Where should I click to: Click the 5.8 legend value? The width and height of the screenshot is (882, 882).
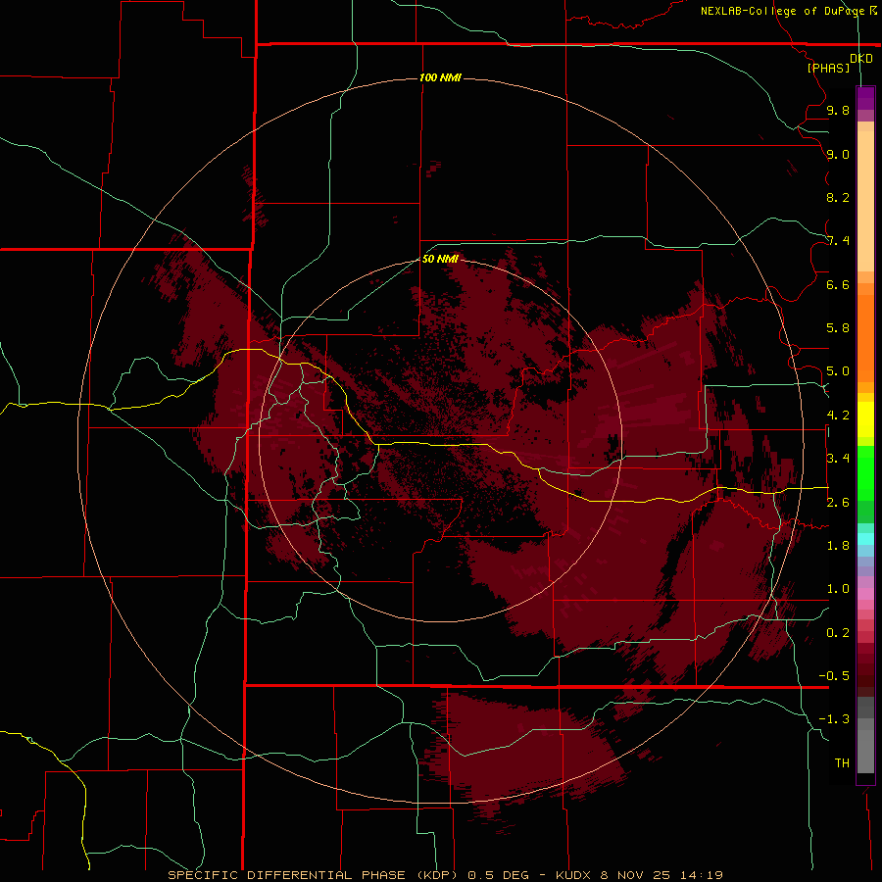point(838,328)
